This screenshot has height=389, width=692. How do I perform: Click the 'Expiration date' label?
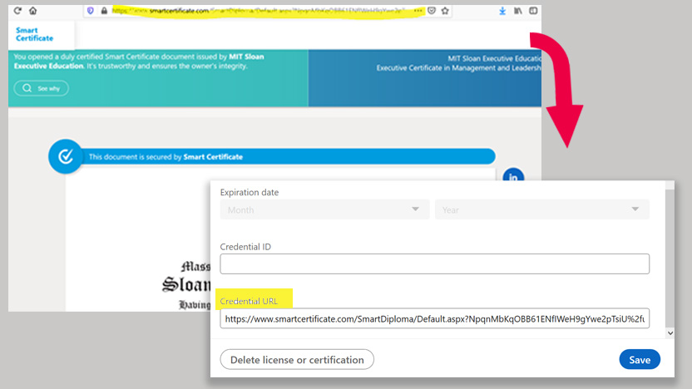click(x=250, y=192)
